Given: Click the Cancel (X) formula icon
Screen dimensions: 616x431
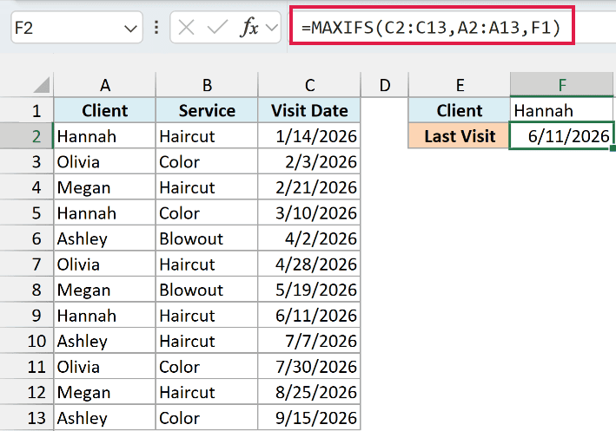Looking at the screenshot, I should point(186,28).
